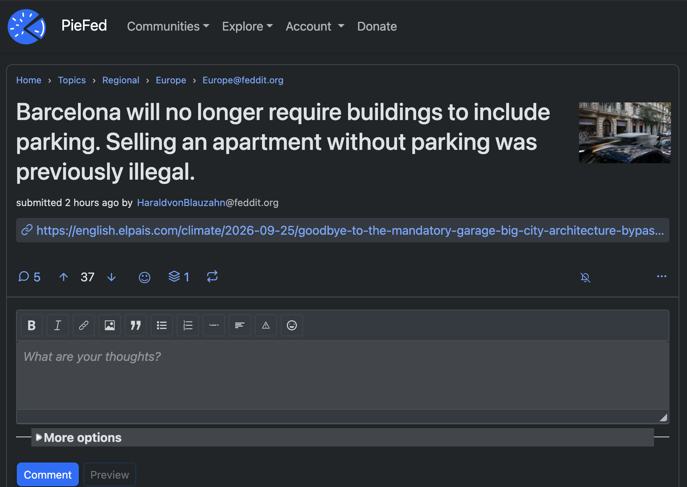The image size is (687, 487).
Task: Insert a bulleted list in the editor
Action: click(x=162, y=325)
